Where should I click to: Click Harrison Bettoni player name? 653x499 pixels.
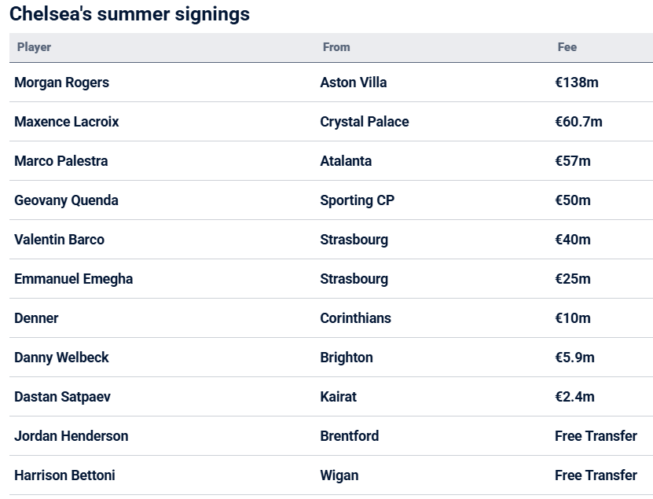64,475
